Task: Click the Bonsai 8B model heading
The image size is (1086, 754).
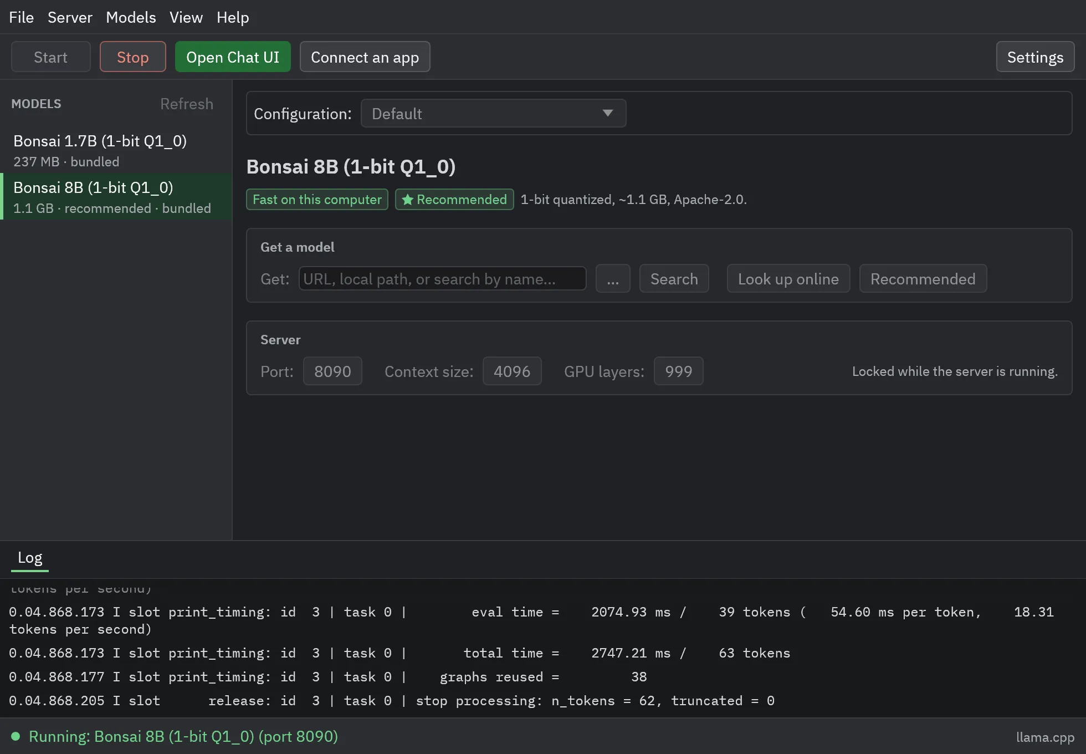Action: pyautogui.click(x=351, y=166)
